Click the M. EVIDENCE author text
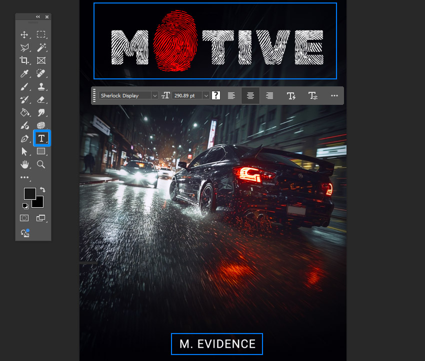Viewport: 425px width, 361px height. click(x=217, y=344)
